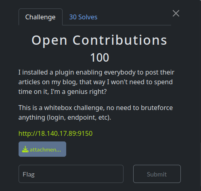The width and height of the screenshot is (201, 191).
Task: Open the http://18.140.17.89:9150 challenge link
Action: (x=55, y=133)
